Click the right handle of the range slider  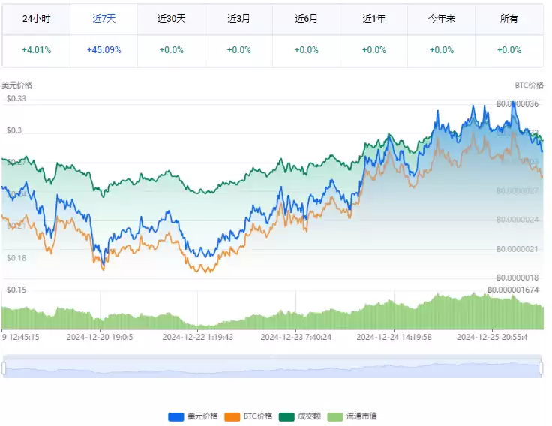point(541,368)
